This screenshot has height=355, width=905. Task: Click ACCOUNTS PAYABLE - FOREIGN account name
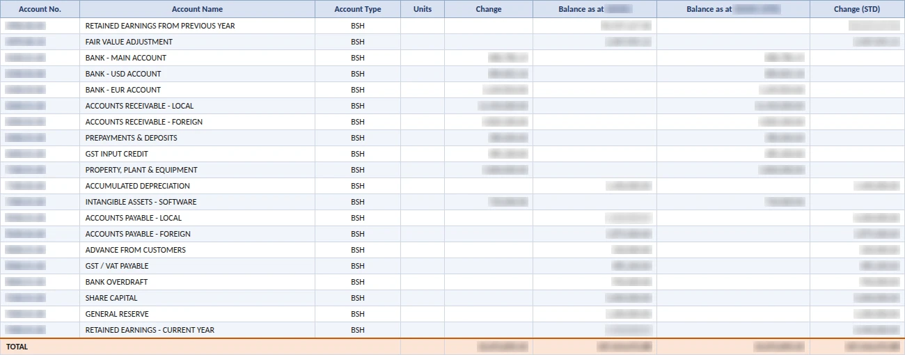point(138,234)
